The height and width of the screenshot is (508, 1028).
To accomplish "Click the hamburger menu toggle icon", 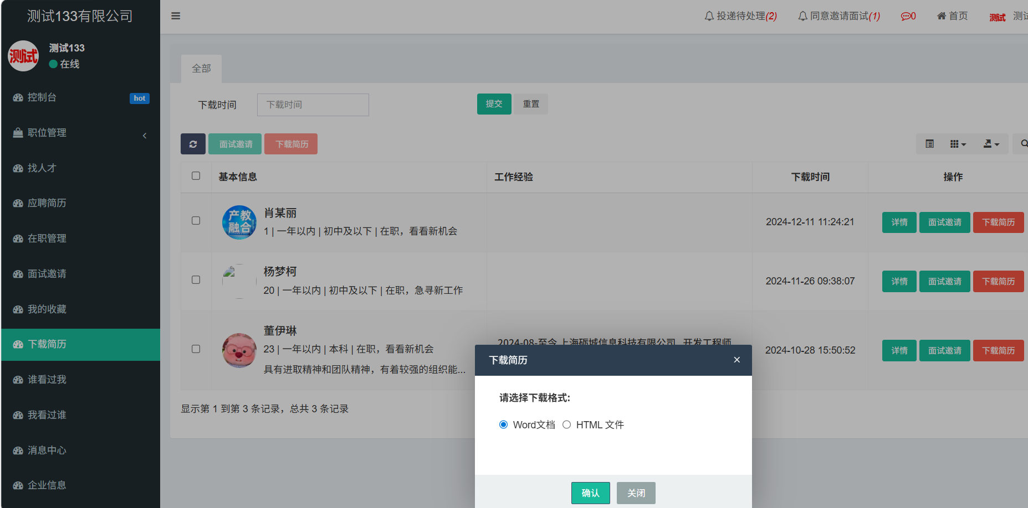I will (x=176, y=16).
